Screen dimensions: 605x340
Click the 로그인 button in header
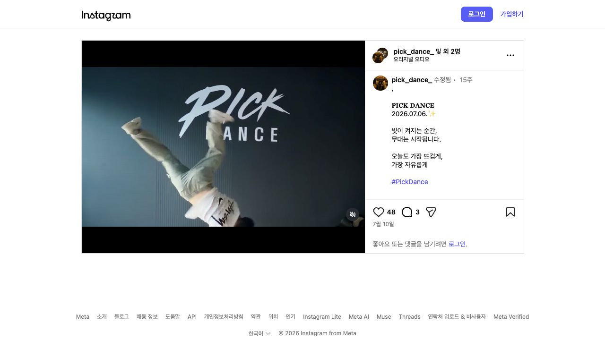tap(477, 14)
